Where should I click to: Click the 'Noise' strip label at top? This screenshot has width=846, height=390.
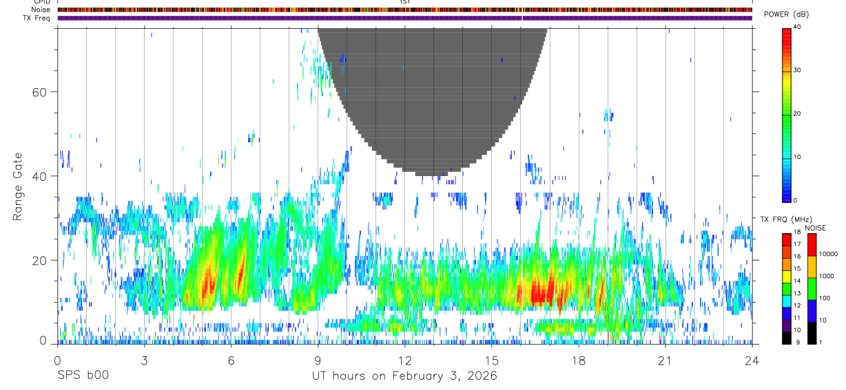tap(41, 10)
